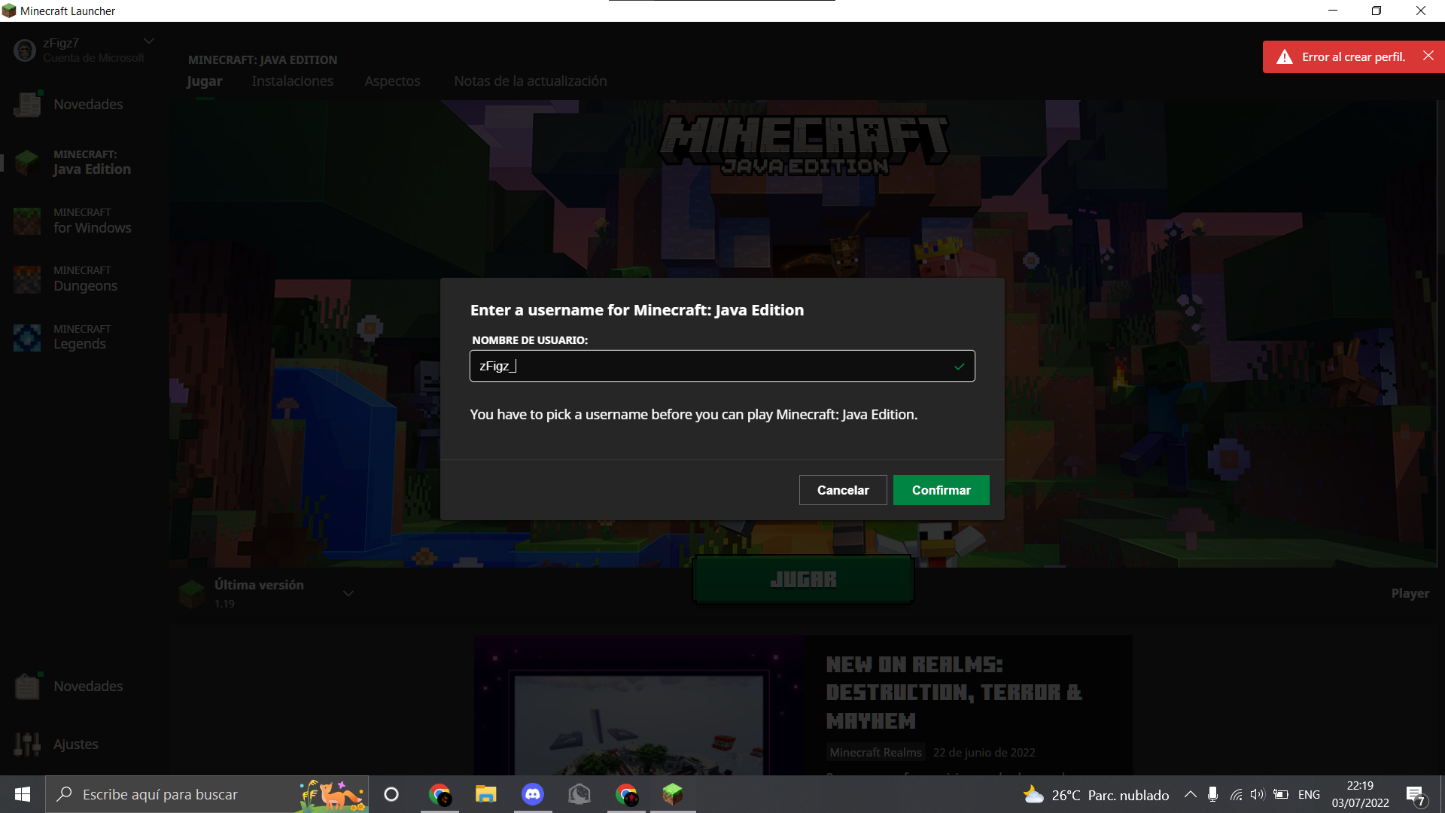This screenshot has width=1445, height=813.
Task: Expand the Última versión installation selector
Action: (348, 593)
